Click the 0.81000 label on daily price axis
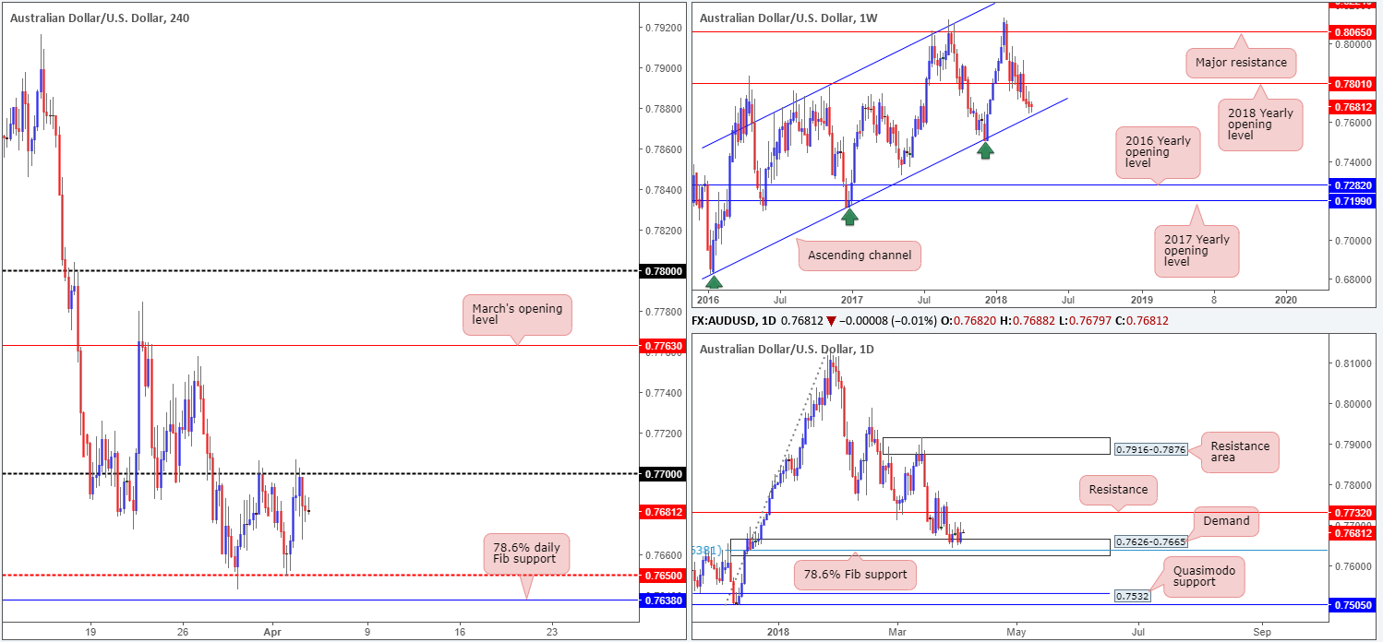The width and height of the screenshot is (1383, 642). (1352, 363)
